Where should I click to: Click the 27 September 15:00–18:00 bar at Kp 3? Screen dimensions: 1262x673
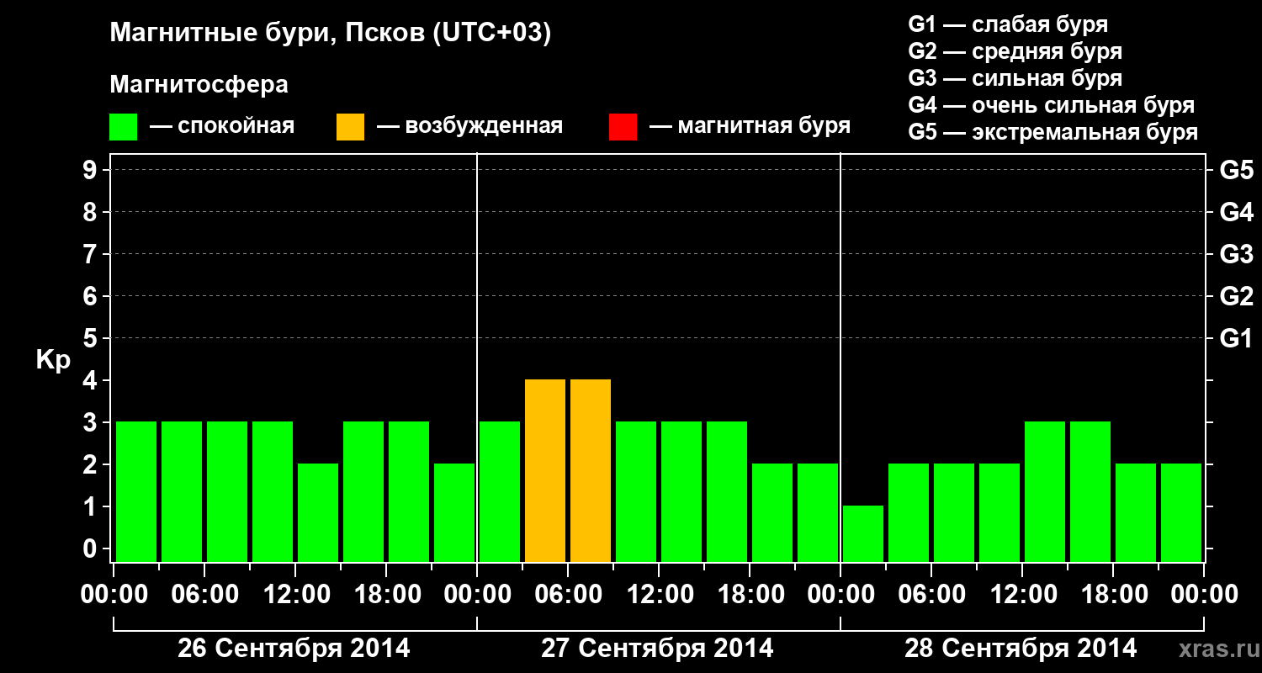[727, 491]
